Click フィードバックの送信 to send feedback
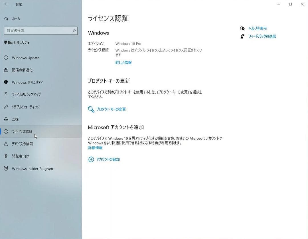Screen dimensions: 308x239 coord(262,36)
